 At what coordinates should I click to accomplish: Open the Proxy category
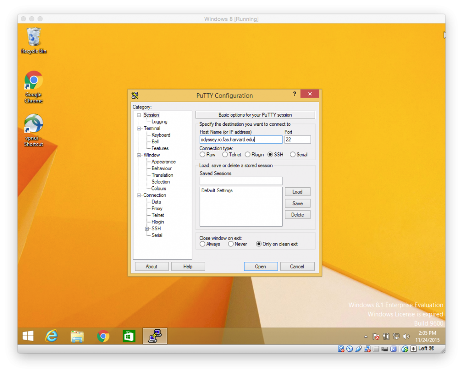(x=157, y=208)
